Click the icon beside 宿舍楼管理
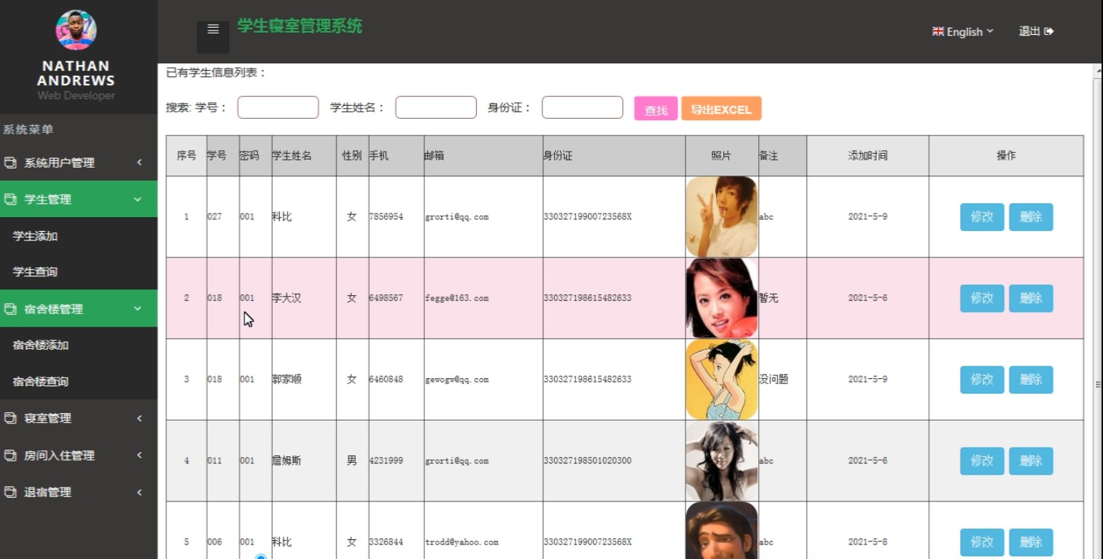The width and height of the screenshot is (1103, 559). (x=10, y=309)
